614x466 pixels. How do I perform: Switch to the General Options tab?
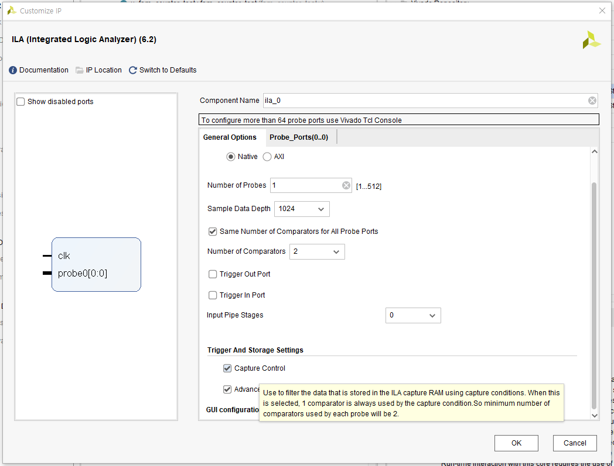(230, 137)
